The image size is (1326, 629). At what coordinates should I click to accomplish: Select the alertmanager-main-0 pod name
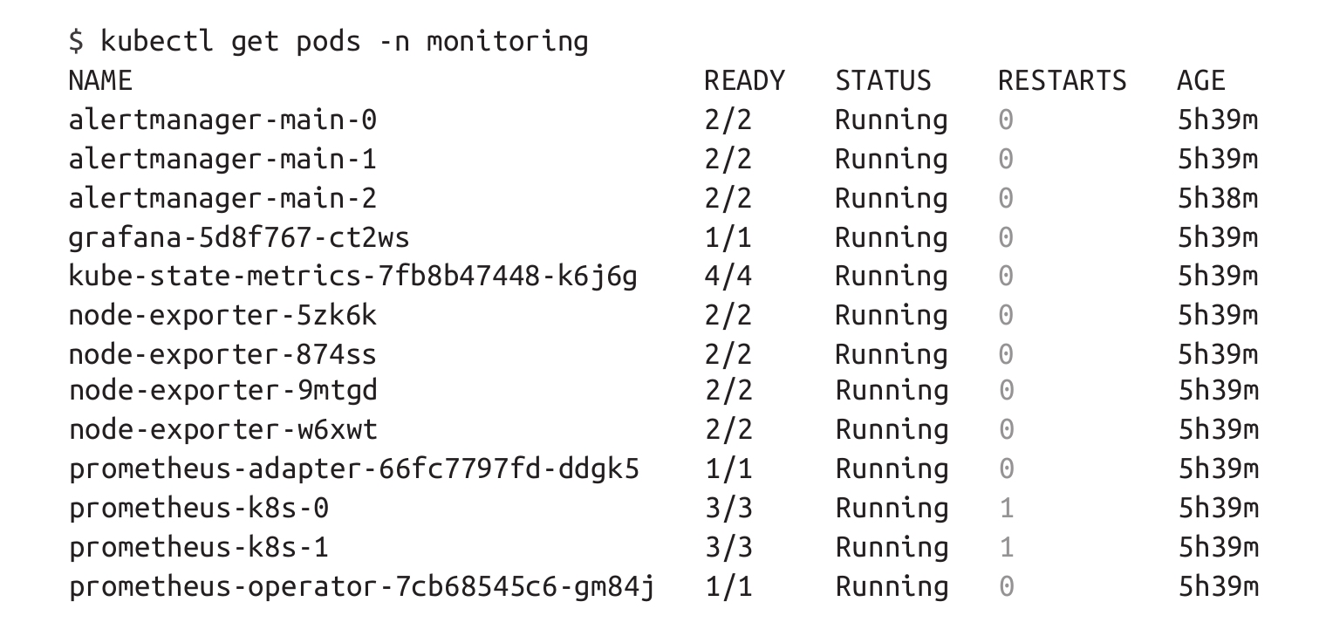coord(222,120)
